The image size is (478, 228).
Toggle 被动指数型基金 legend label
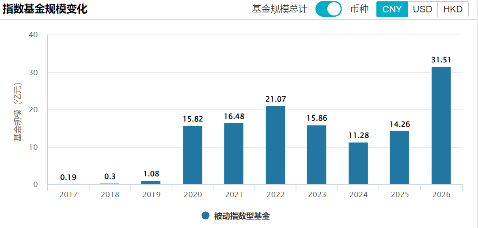[x=242, y=216]
